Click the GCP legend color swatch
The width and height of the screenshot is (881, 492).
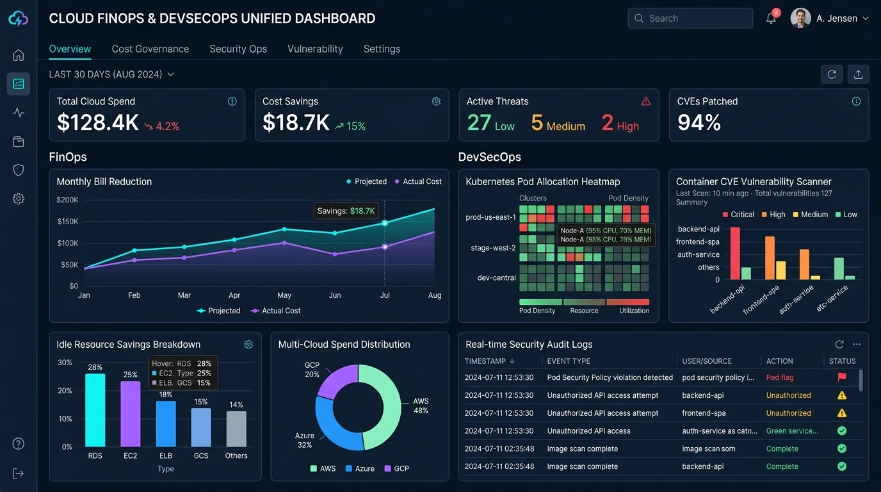tap(387, 468)
